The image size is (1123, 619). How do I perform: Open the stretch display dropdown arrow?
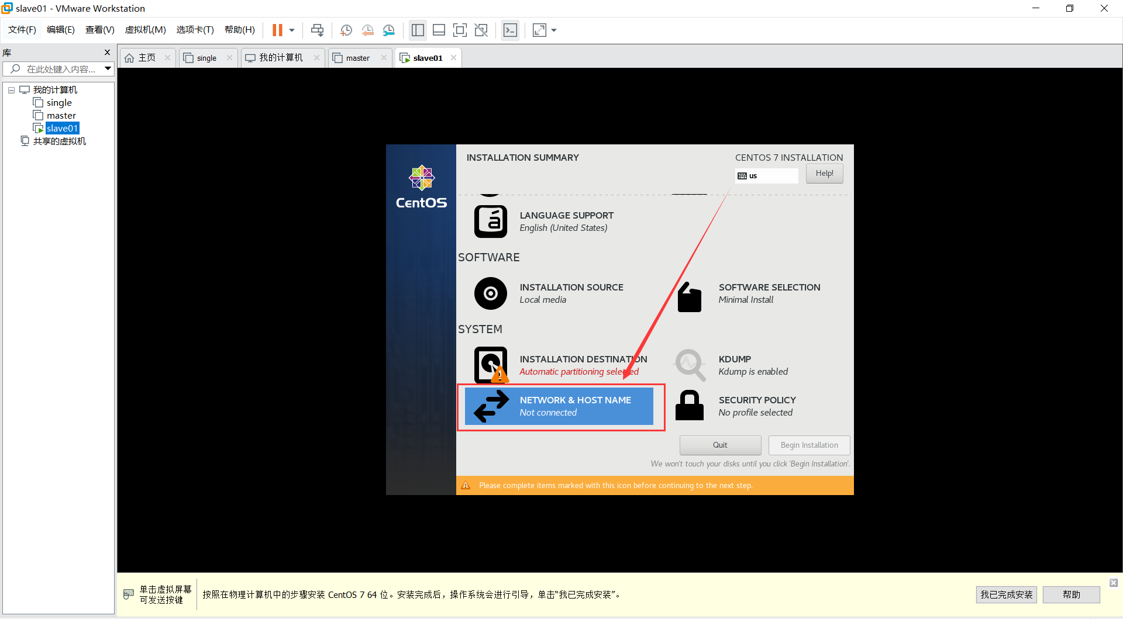click(554, 30)
